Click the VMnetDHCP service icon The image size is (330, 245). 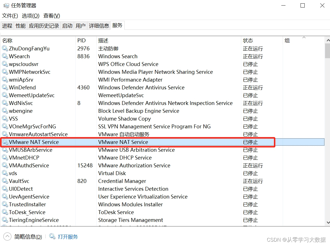click(5, 158)
